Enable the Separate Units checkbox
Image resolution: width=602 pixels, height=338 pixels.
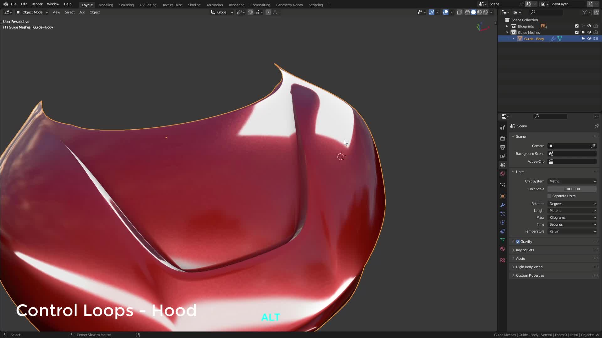pos(549,196)
